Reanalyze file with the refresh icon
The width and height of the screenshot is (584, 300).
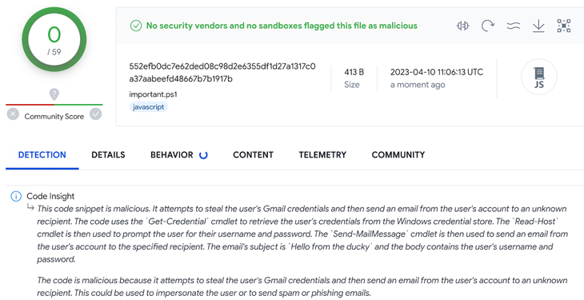(487, 26)
